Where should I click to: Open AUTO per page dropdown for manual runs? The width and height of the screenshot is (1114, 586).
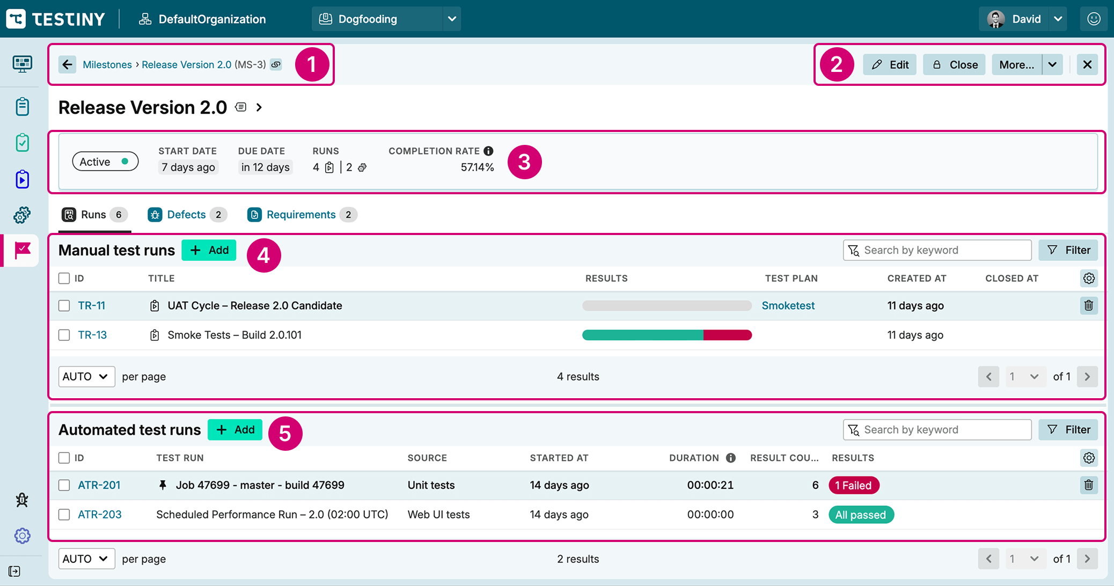click(86, 377)
